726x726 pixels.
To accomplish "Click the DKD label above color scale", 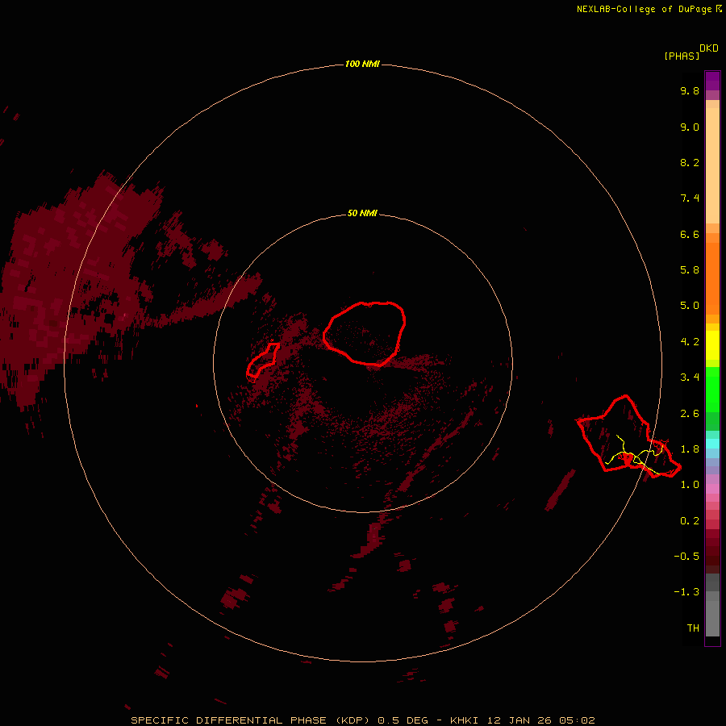I will (709, 48).
